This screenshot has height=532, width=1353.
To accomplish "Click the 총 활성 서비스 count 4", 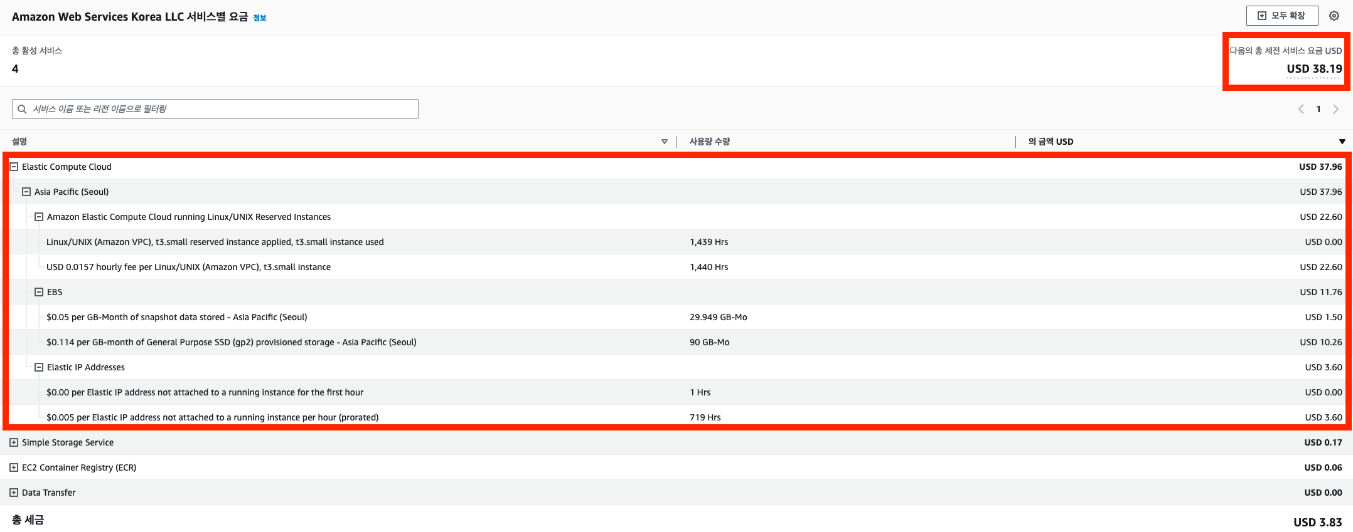I will coord(15,69).
